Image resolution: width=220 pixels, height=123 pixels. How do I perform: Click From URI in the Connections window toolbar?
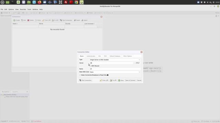46,20
